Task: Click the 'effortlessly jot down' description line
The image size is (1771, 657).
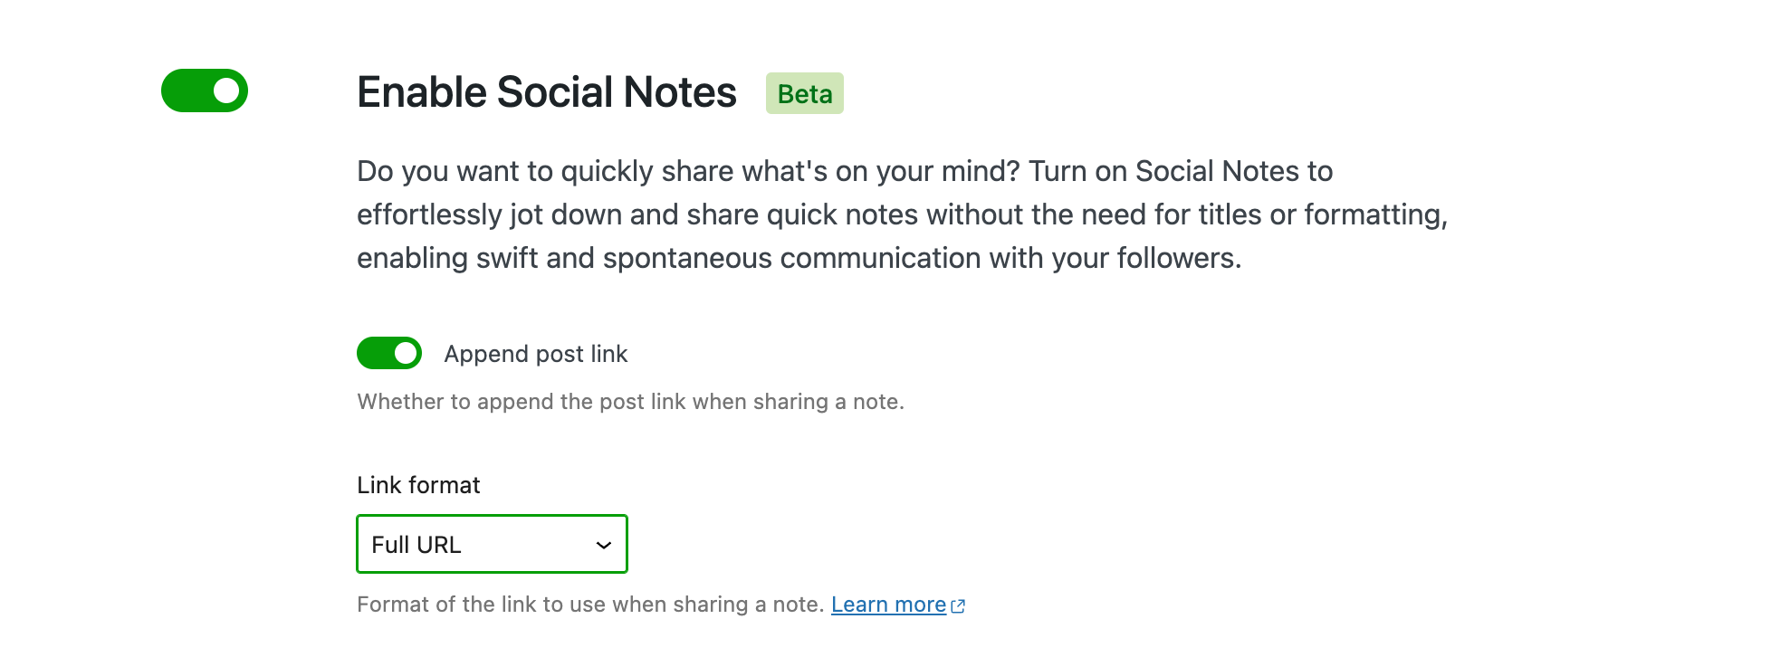Action: click(901, 214)
